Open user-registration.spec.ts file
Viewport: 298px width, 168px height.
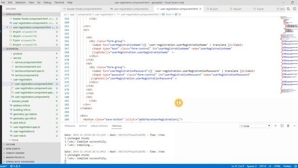(27, 127)
